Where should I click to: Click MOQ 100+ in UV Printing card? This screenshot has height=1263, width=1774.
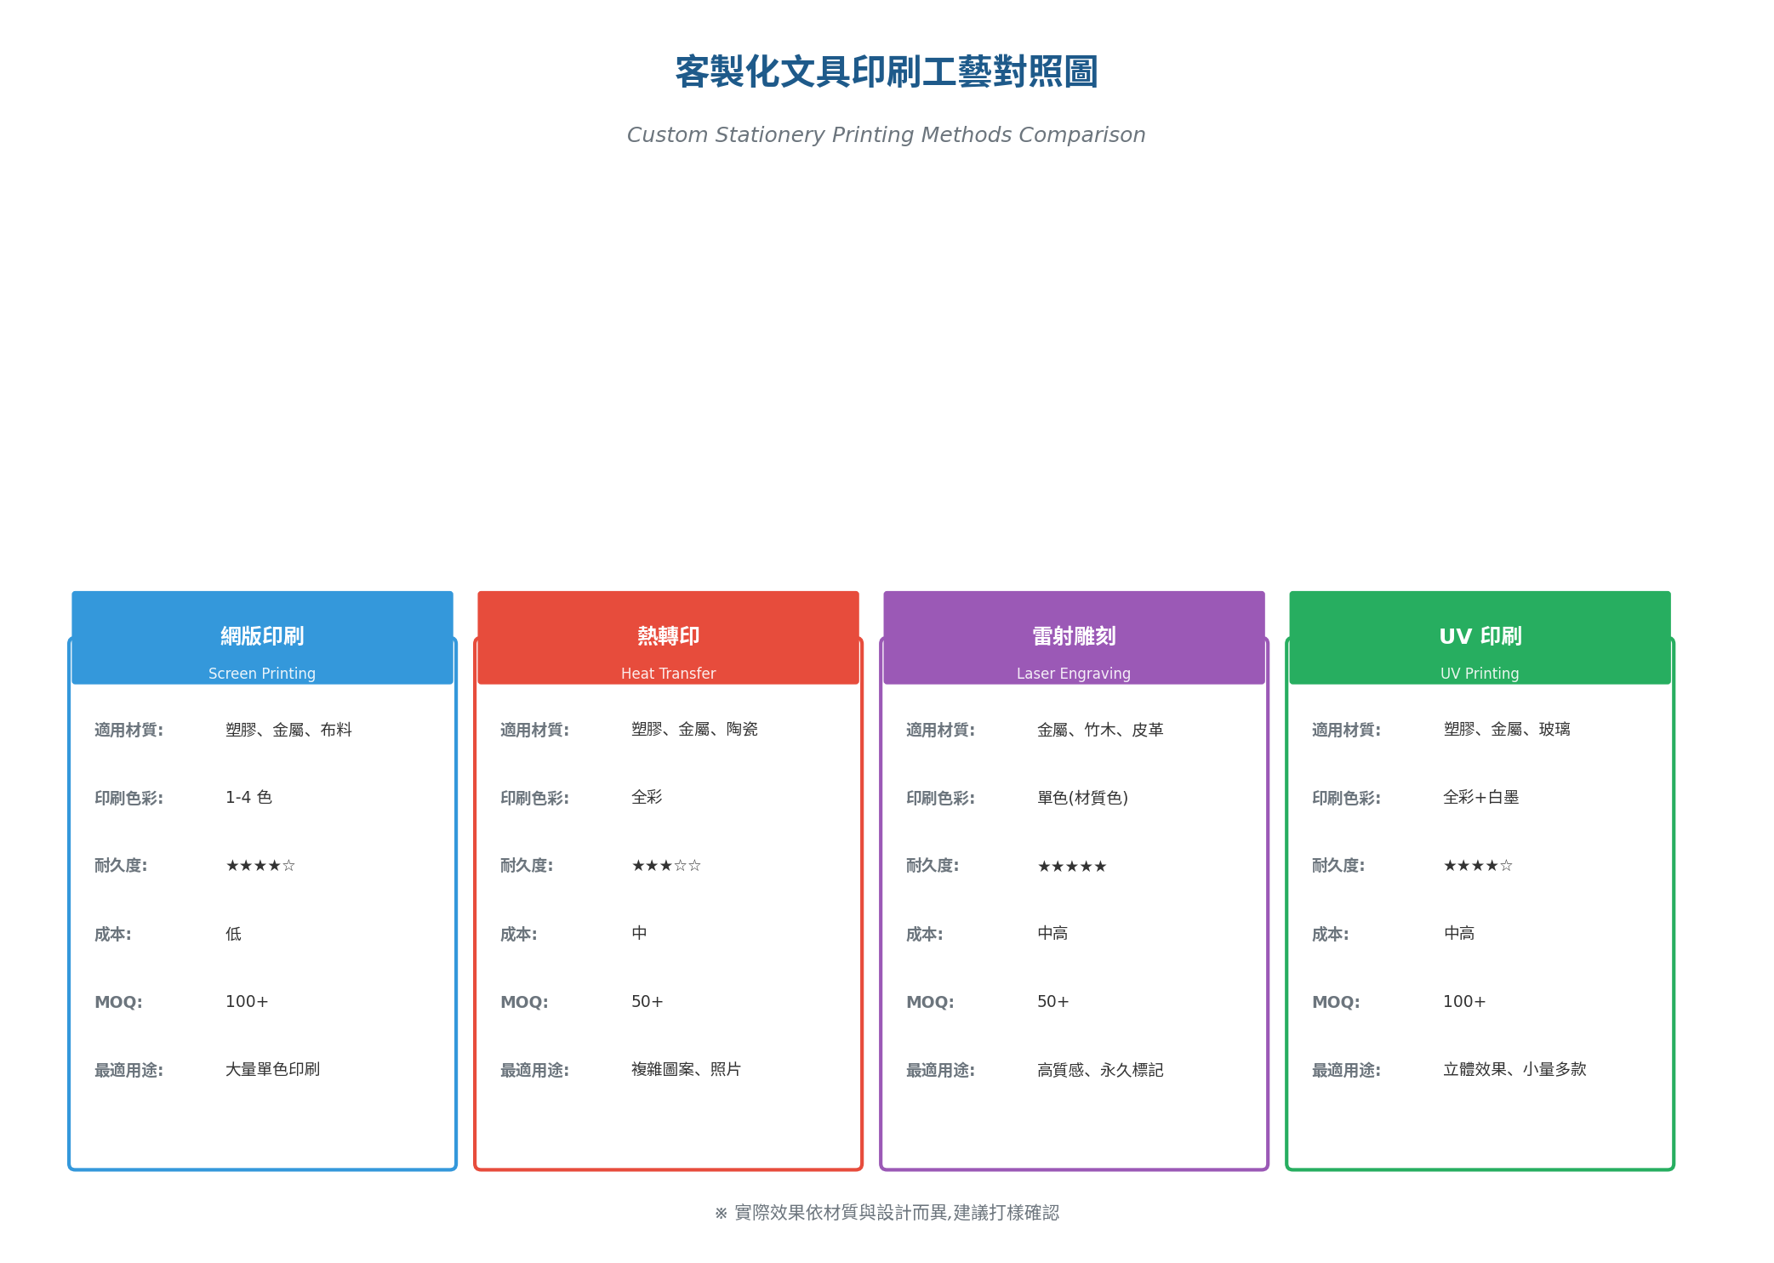pos(1464,1002)
